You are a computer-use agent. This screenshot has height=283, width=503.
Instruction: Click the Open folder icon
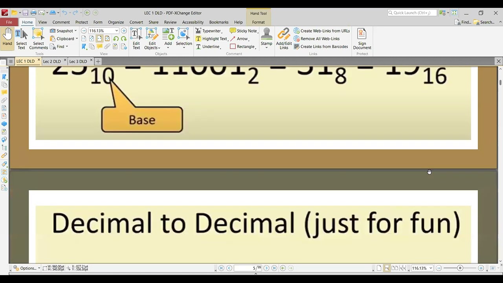pos(15,13)
